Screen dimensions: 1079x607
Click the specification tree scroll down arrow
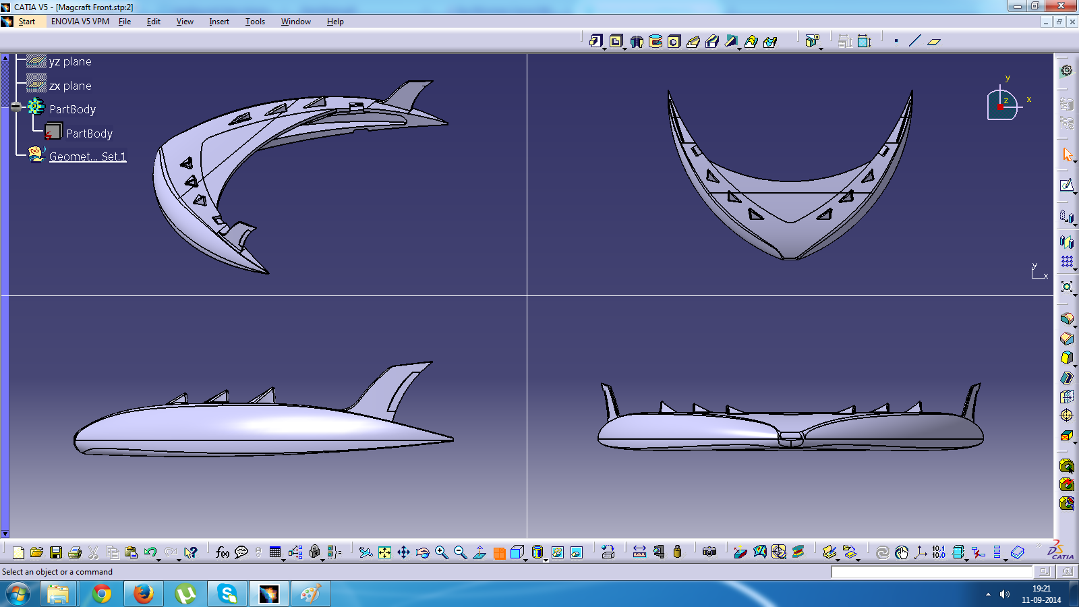[5, 533]
